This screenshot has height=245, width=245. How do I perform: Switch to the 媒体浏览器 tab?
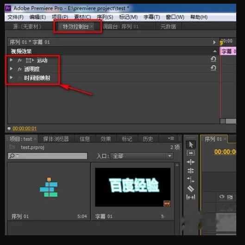[x=56, y=139]
